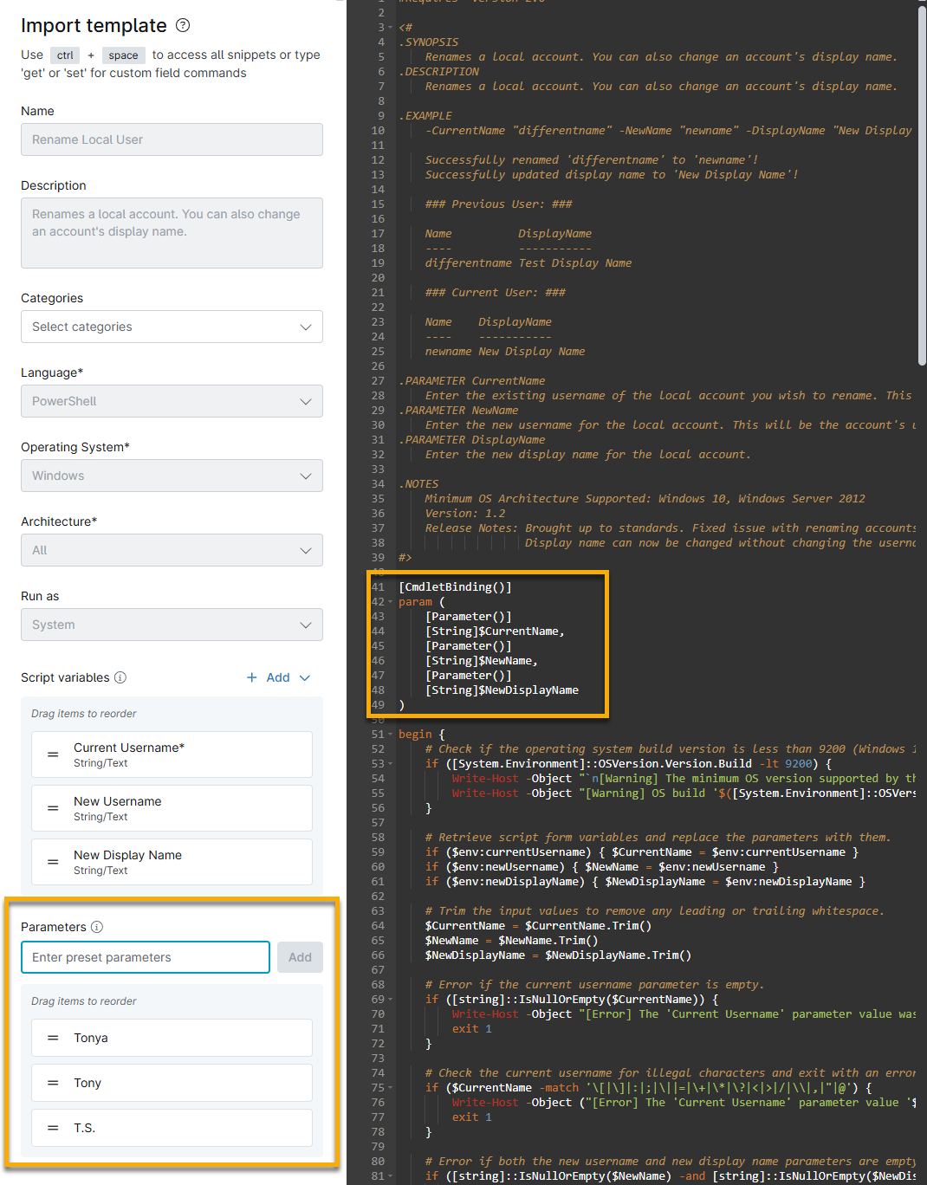
Task: Collapse the begin block fold at line 51
Action: [x=391, y=735]
